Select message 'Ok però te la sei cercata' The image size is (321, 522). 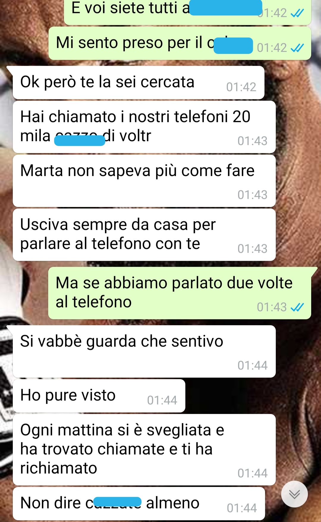coord(139,82)
